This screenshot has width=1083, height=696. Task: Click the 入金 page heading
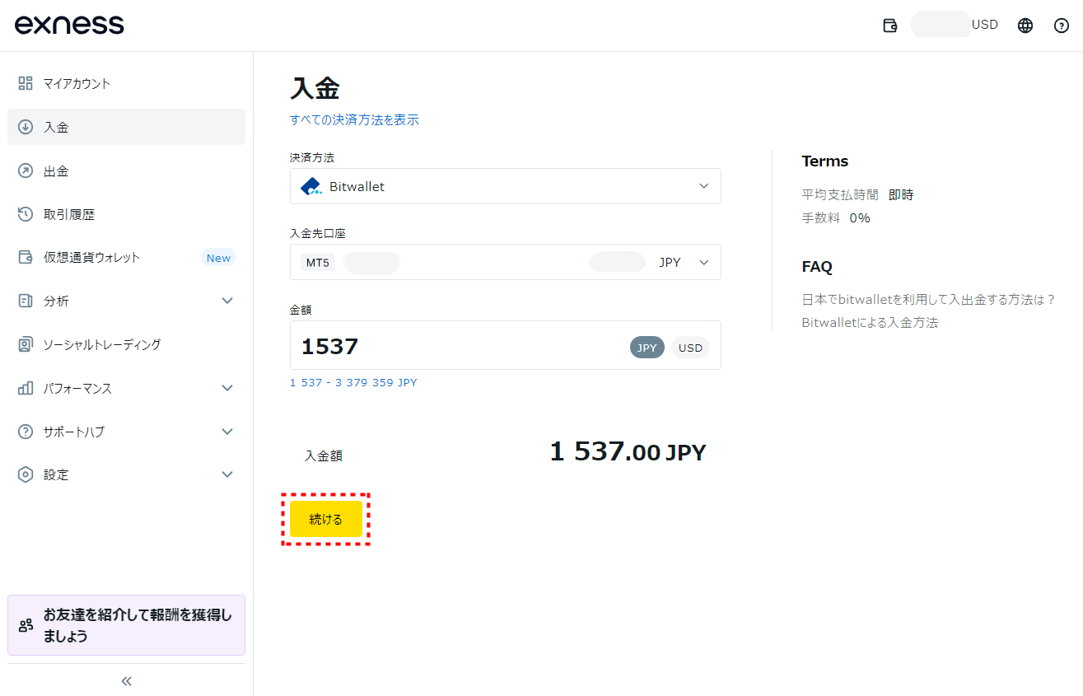(315, 88)
